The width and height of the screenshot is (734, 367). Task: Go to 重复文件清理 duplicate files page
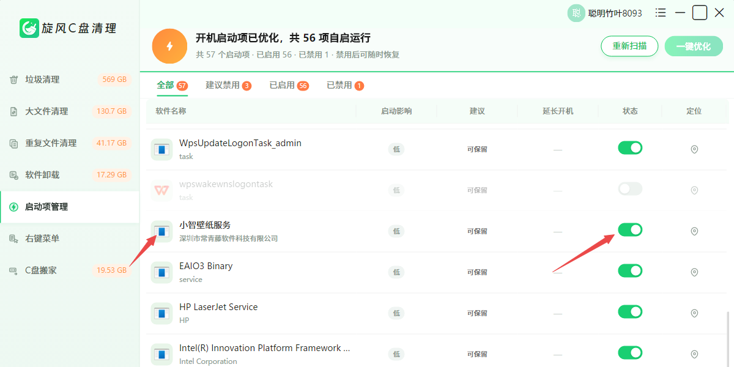pos(69,143)
